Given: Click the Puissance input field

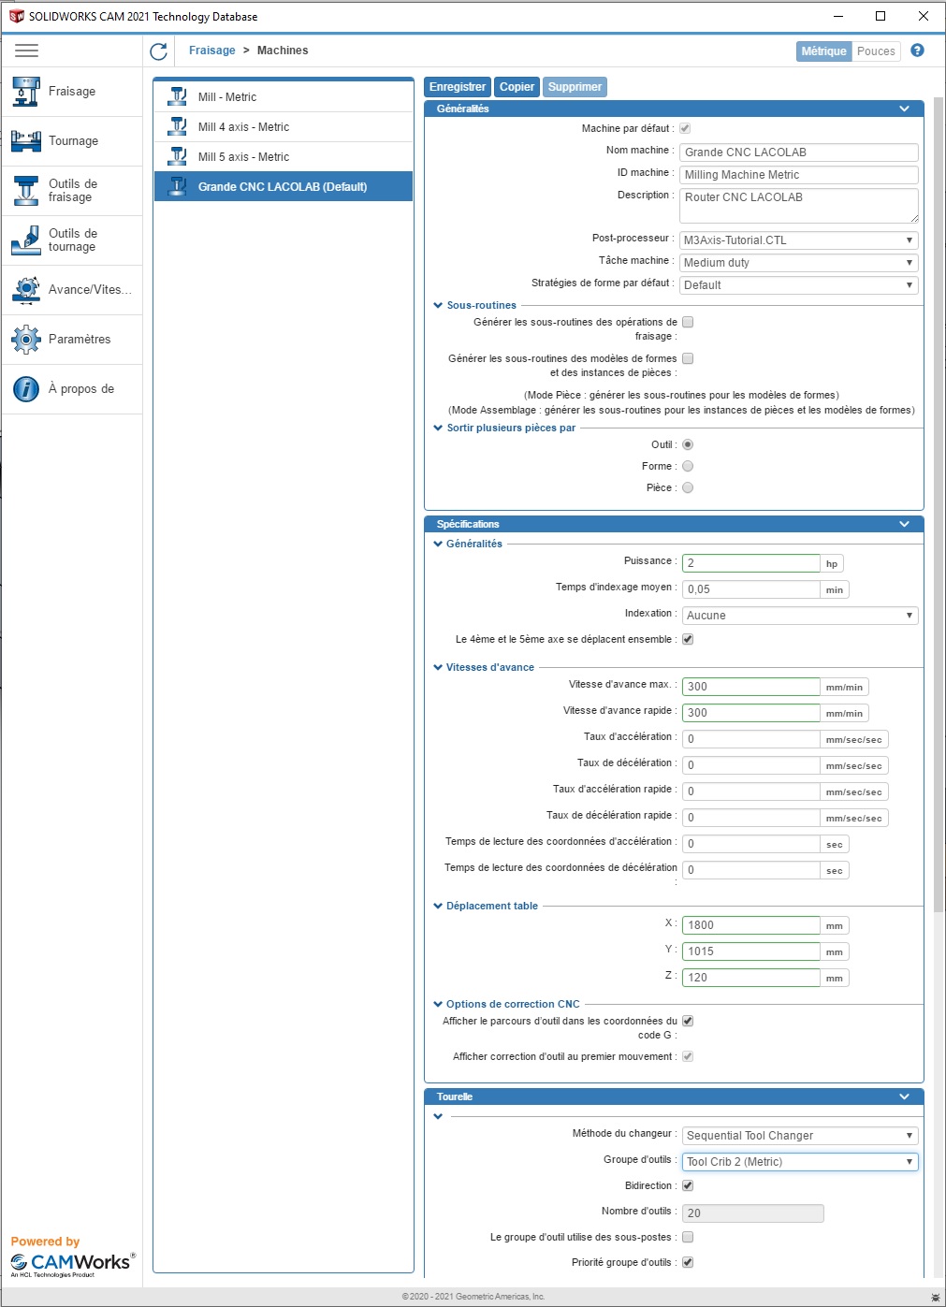Looking at the screenshot, I should pyautogui.click(x=751, y=563).
